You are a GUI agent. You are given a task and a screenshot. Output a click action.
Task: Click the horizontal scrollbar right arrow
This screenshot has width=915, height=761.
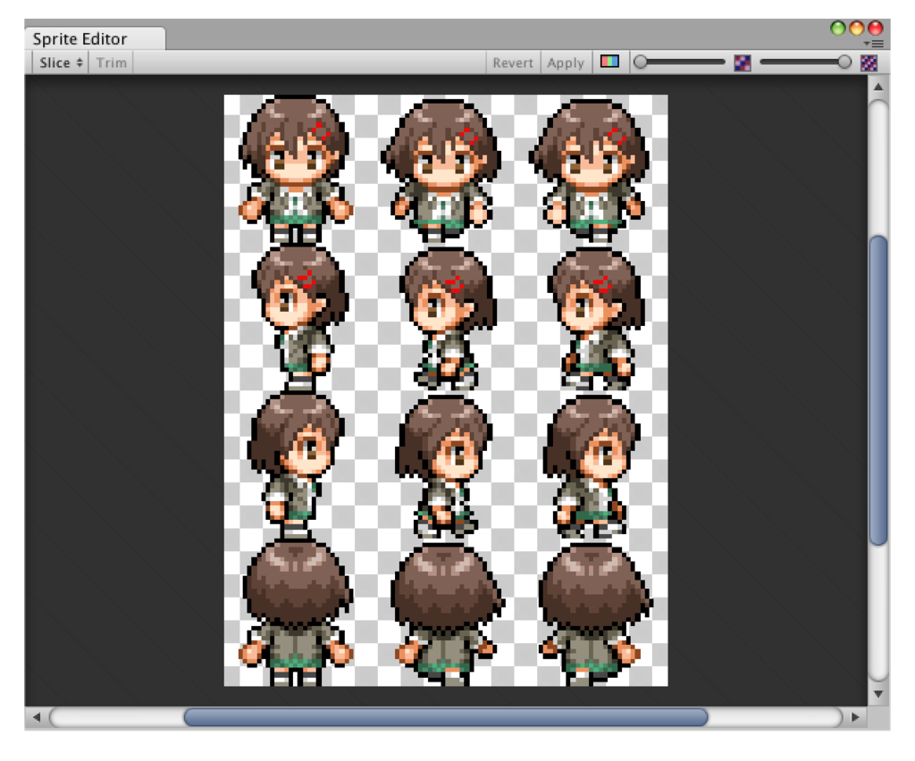[855, 717]
